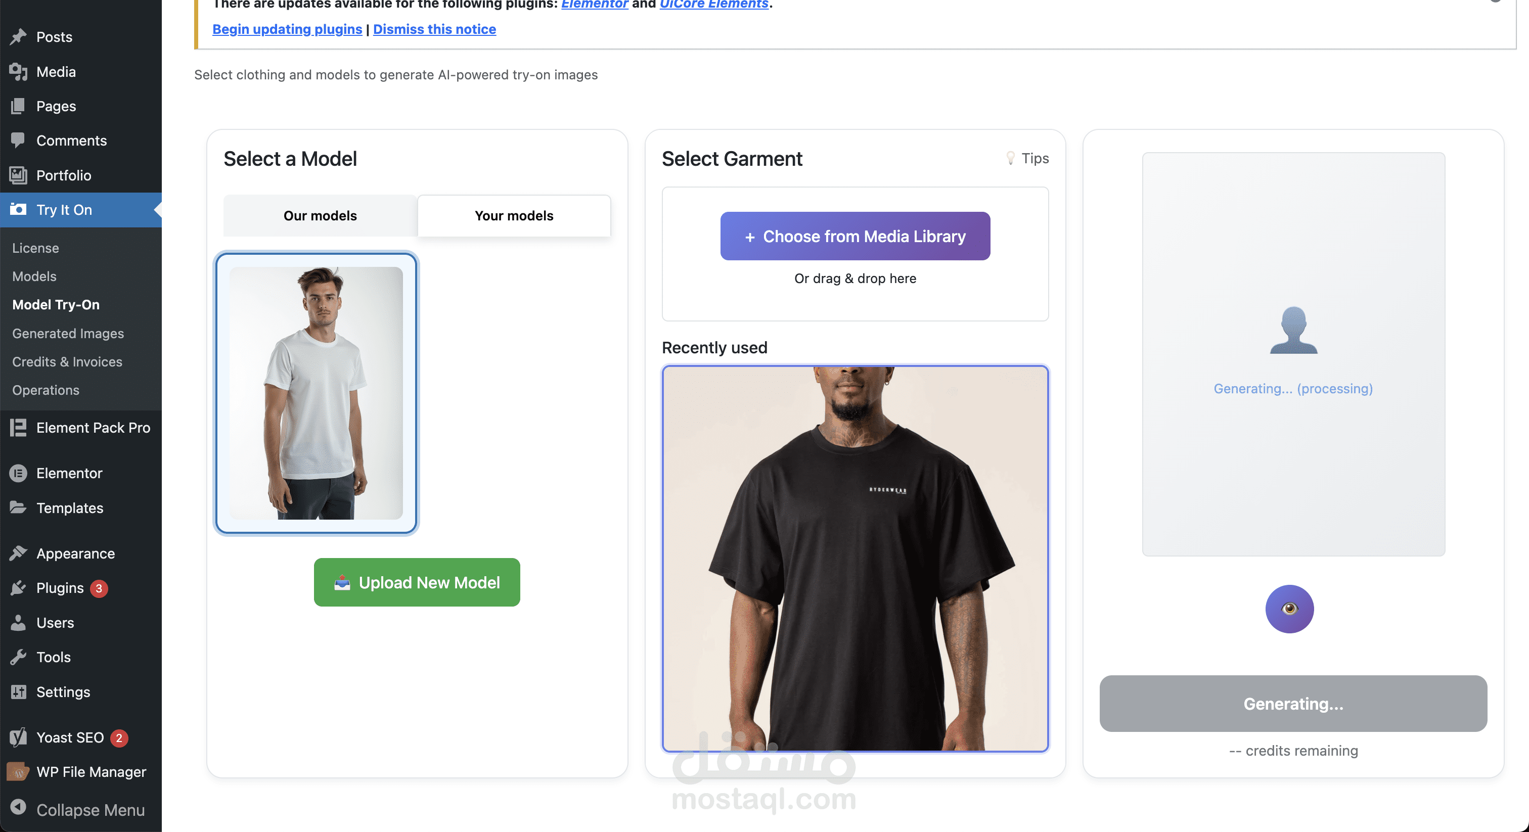The width and height of the screenshot is (1529, 832).
Task: Click Choose from Media Library button
Action: 855,236
